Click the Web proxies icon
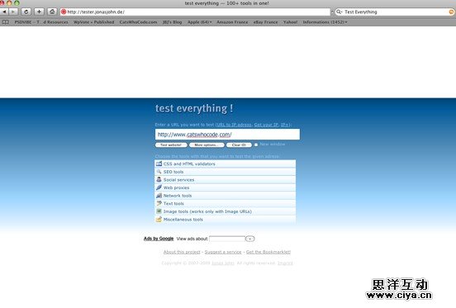Image resolution: width=456 pixels, height=308 pixels. tap(159, 187)
